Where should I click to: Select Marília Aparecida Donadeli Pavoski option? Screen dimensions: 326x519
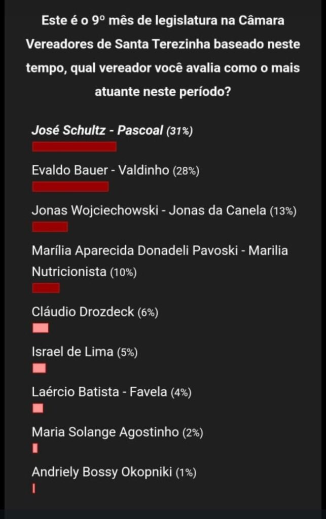pos(159,250)
